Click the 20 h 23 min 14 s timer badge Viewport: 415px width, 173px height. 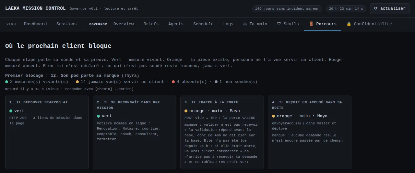tap(346, 9)
